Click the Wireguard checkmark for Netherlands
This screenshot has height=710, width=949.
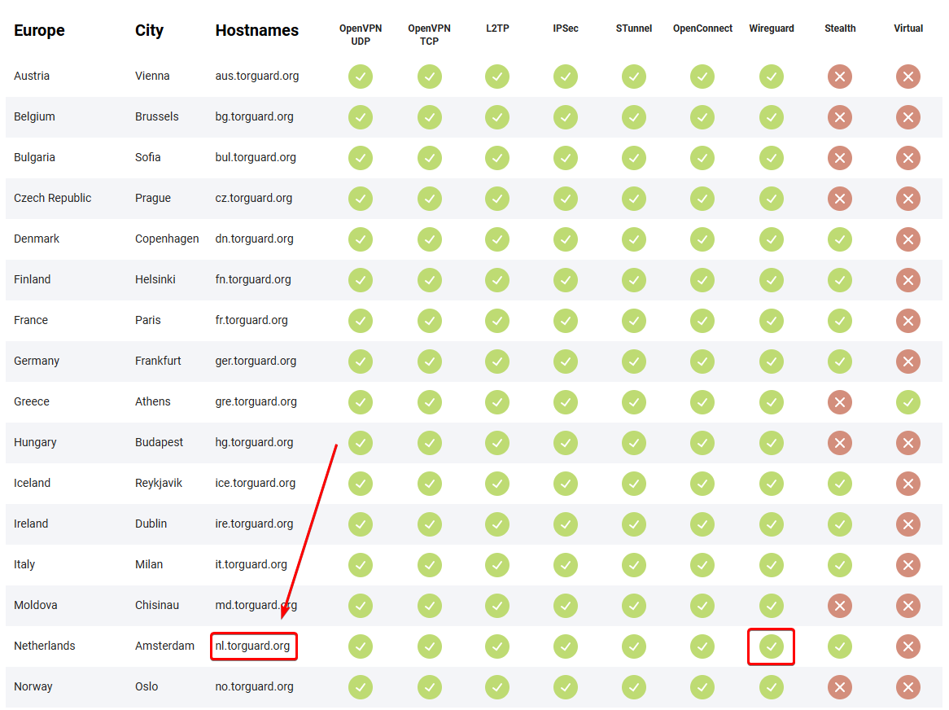click(771, 646)
